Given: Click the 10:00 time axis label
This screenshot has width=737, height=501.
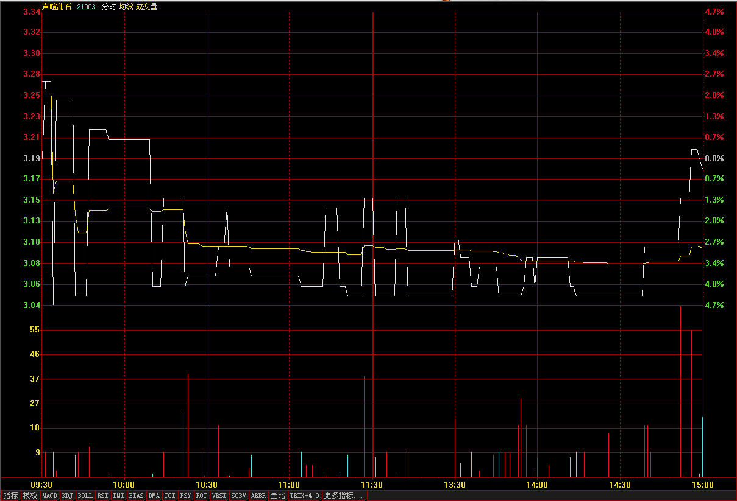Looking at the screenshot, I should (124, 485).
